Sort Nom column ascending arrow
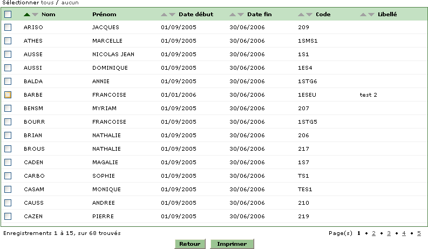 (27, 15)
